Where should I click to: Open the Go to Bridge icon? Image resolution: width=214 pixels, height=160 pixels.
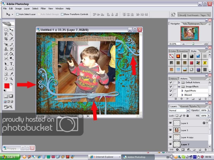click(173, 14)
